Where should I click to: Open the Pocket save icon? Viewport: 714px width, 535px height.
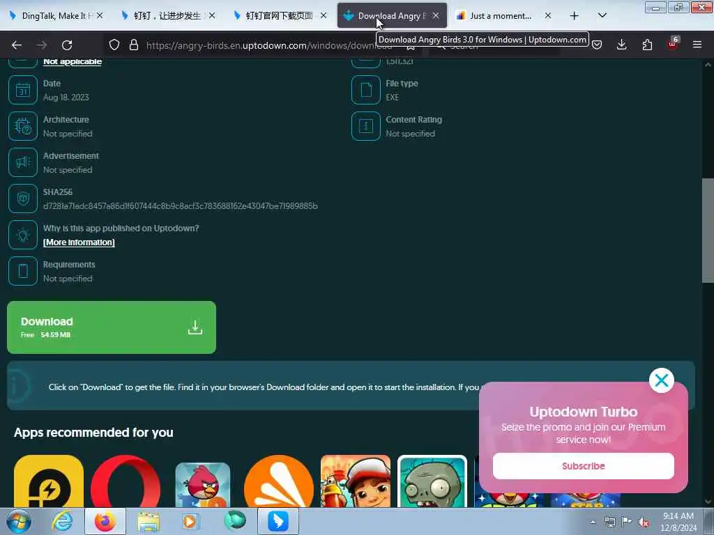[597, 45]
